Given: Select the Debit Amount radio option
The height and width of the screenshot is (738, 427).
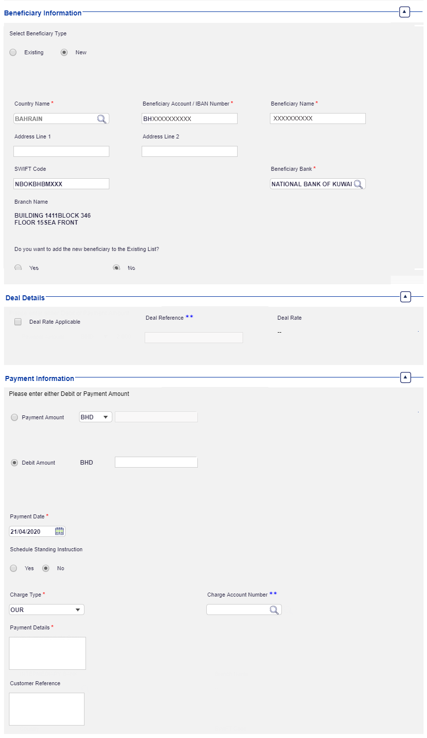Looking at the screenshot, I should (x=14, y=463).
